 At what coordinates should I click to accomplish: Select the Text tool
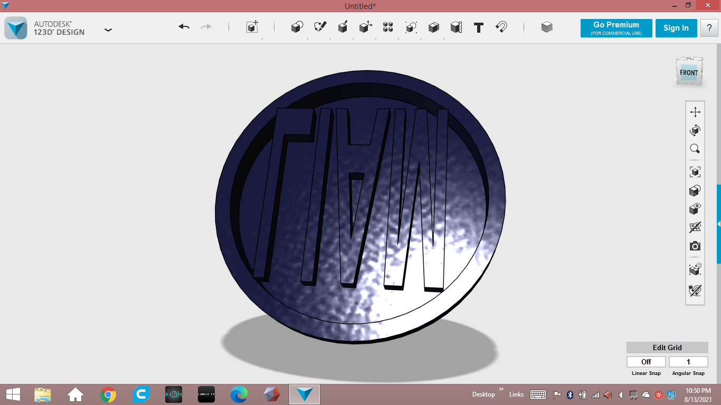pyautogui.click(x=479, y=27)
